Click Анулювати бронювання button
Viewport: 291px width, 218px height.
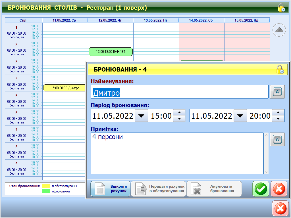pos(214,189)
